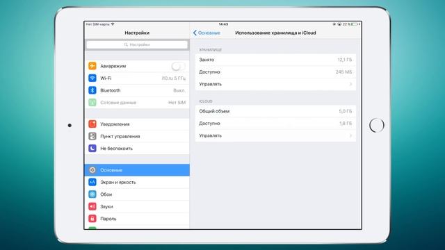The image size is (445, 250).
Task: Tap the Сотовые данные cellular icon
Action: [92, 102]
